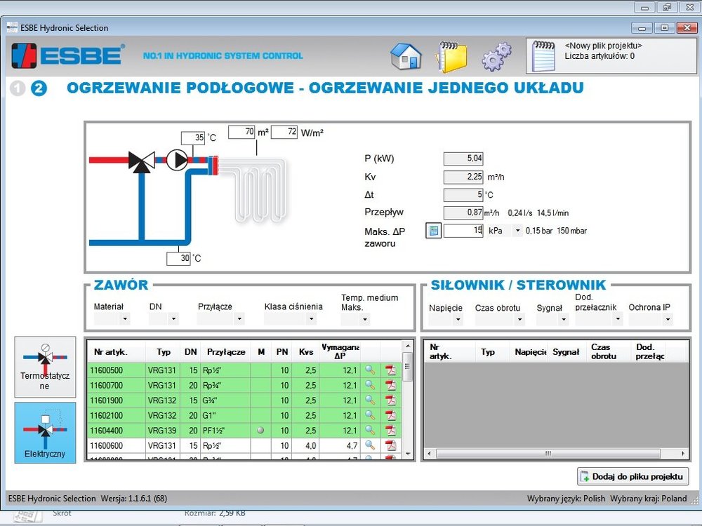Click the Home house icon
Screen dimensions: 702x526
(406, 56)
